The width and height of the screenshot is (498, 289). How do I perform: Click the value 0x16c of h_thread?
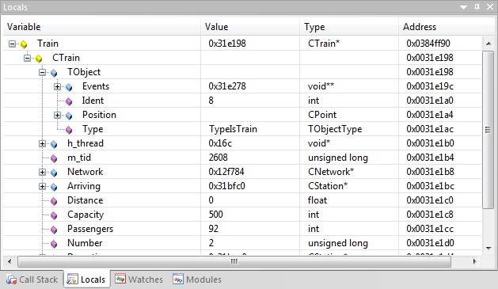click(220, 143)
